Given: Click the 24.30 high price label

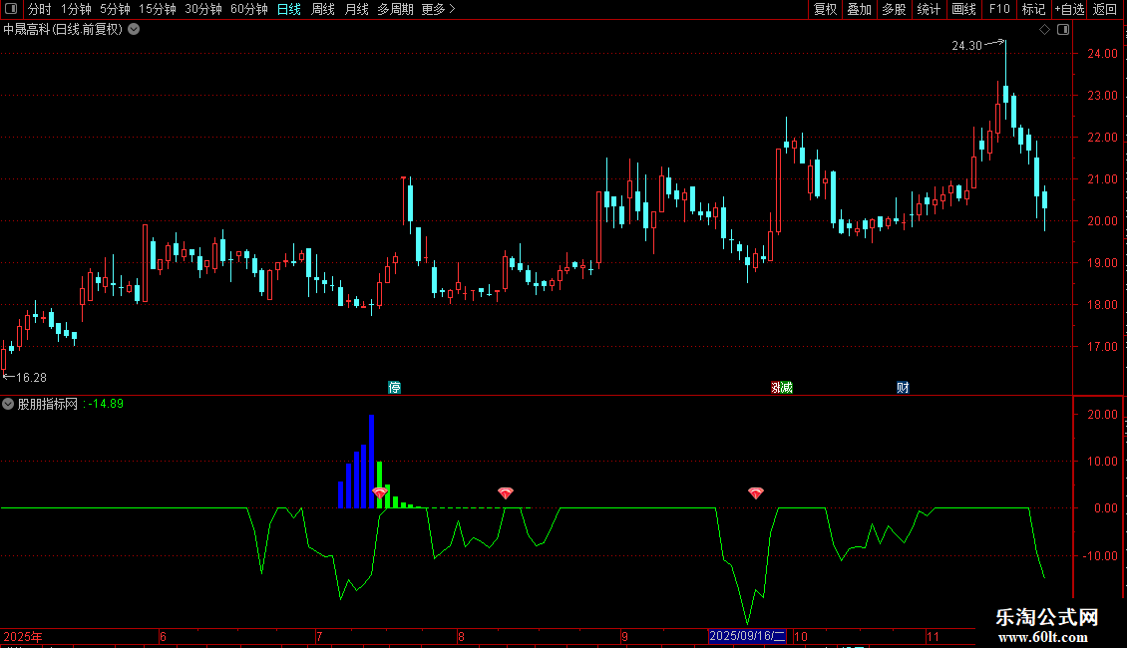Looking at the screenshot, I should pos(966,45).
